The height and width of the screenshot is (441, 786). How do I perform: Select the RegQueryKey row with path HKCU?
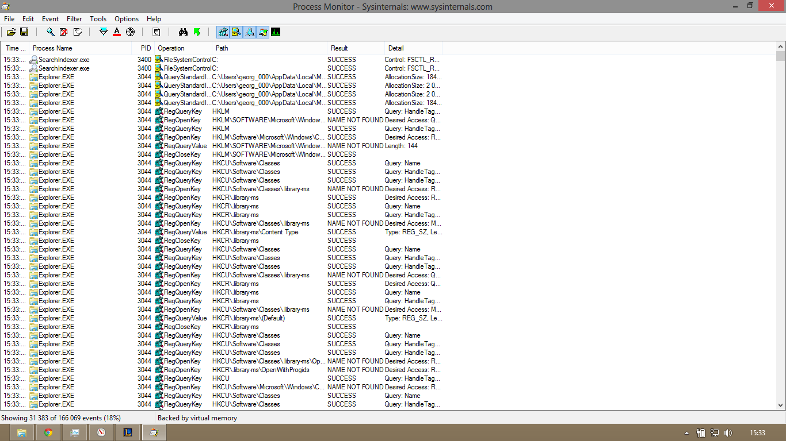(x=222, y=378)
